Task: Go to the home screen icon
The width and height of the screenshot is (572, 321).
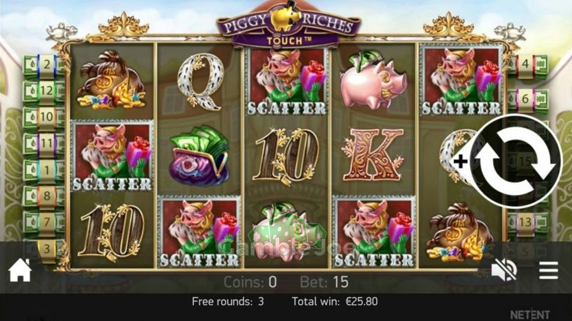Action: [20, 270]
